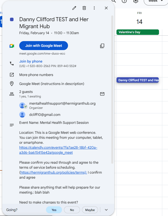The image size is (168, 216).
Task: Click the search magnifier icon
Action: [114, 1]
